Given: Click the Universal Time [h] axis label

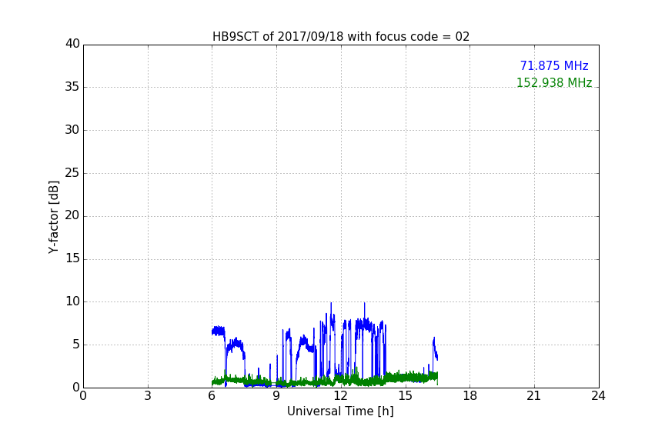Looking at the screenshot, I should coord(340,411).
